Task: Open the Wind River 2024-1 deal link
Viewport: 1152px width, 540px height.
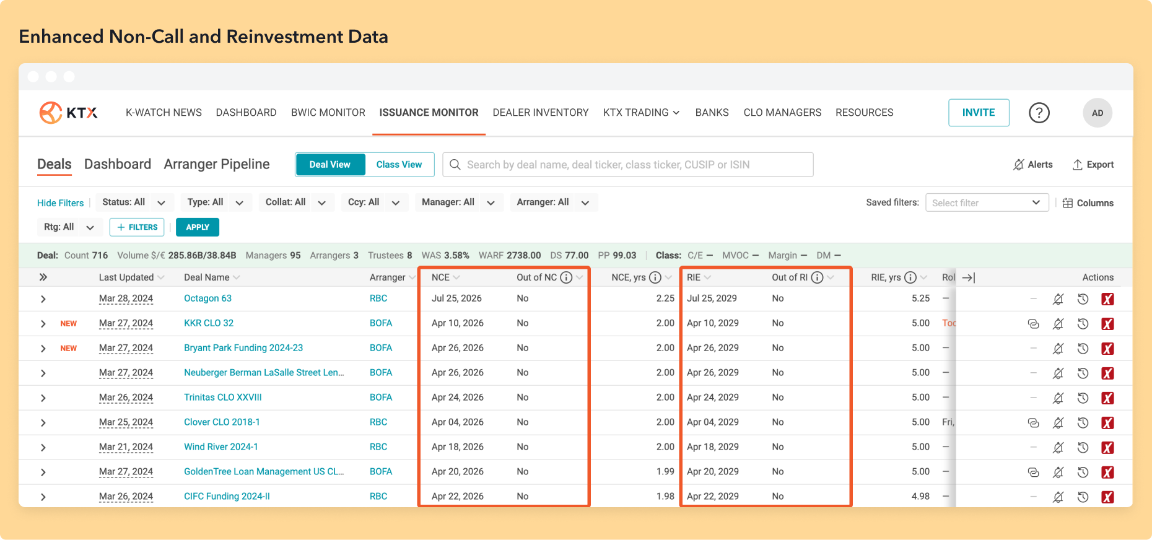Action: 221,447
